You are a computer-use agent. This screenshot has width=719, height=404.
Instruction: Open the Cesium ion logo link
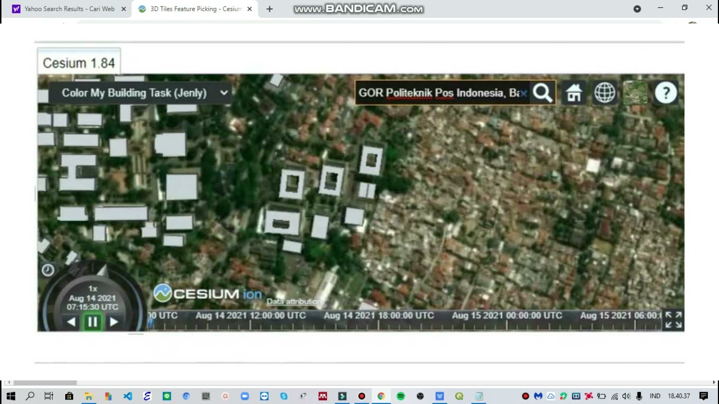click(x=207, y=293)
